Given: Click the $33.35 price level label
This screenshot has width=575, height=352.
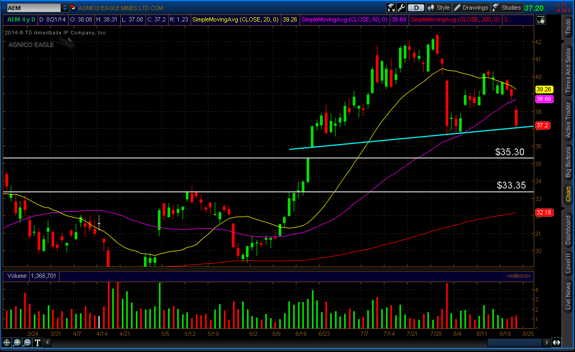Looking at the screenshot, I should pyautogui.click(x=511, y=185).
